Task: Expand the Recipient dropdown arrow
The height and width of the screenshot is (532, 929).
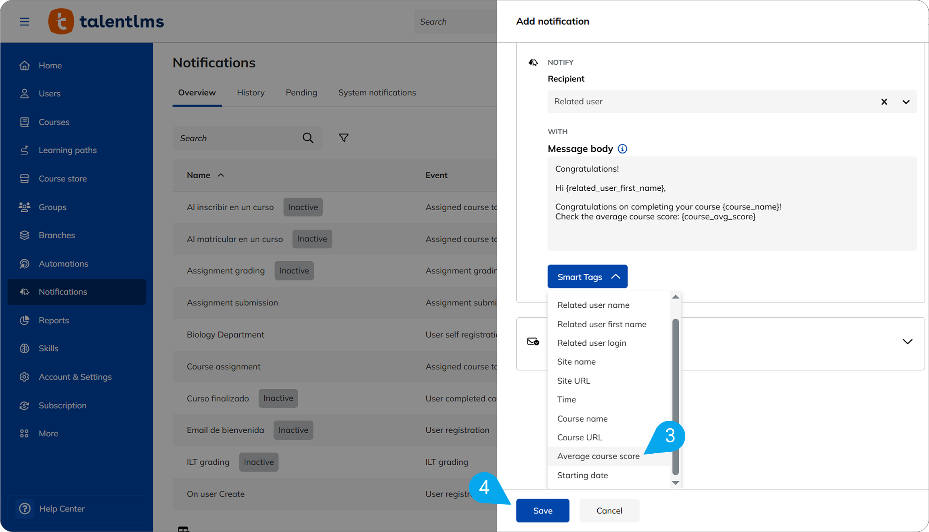Action: pos(906,102)
